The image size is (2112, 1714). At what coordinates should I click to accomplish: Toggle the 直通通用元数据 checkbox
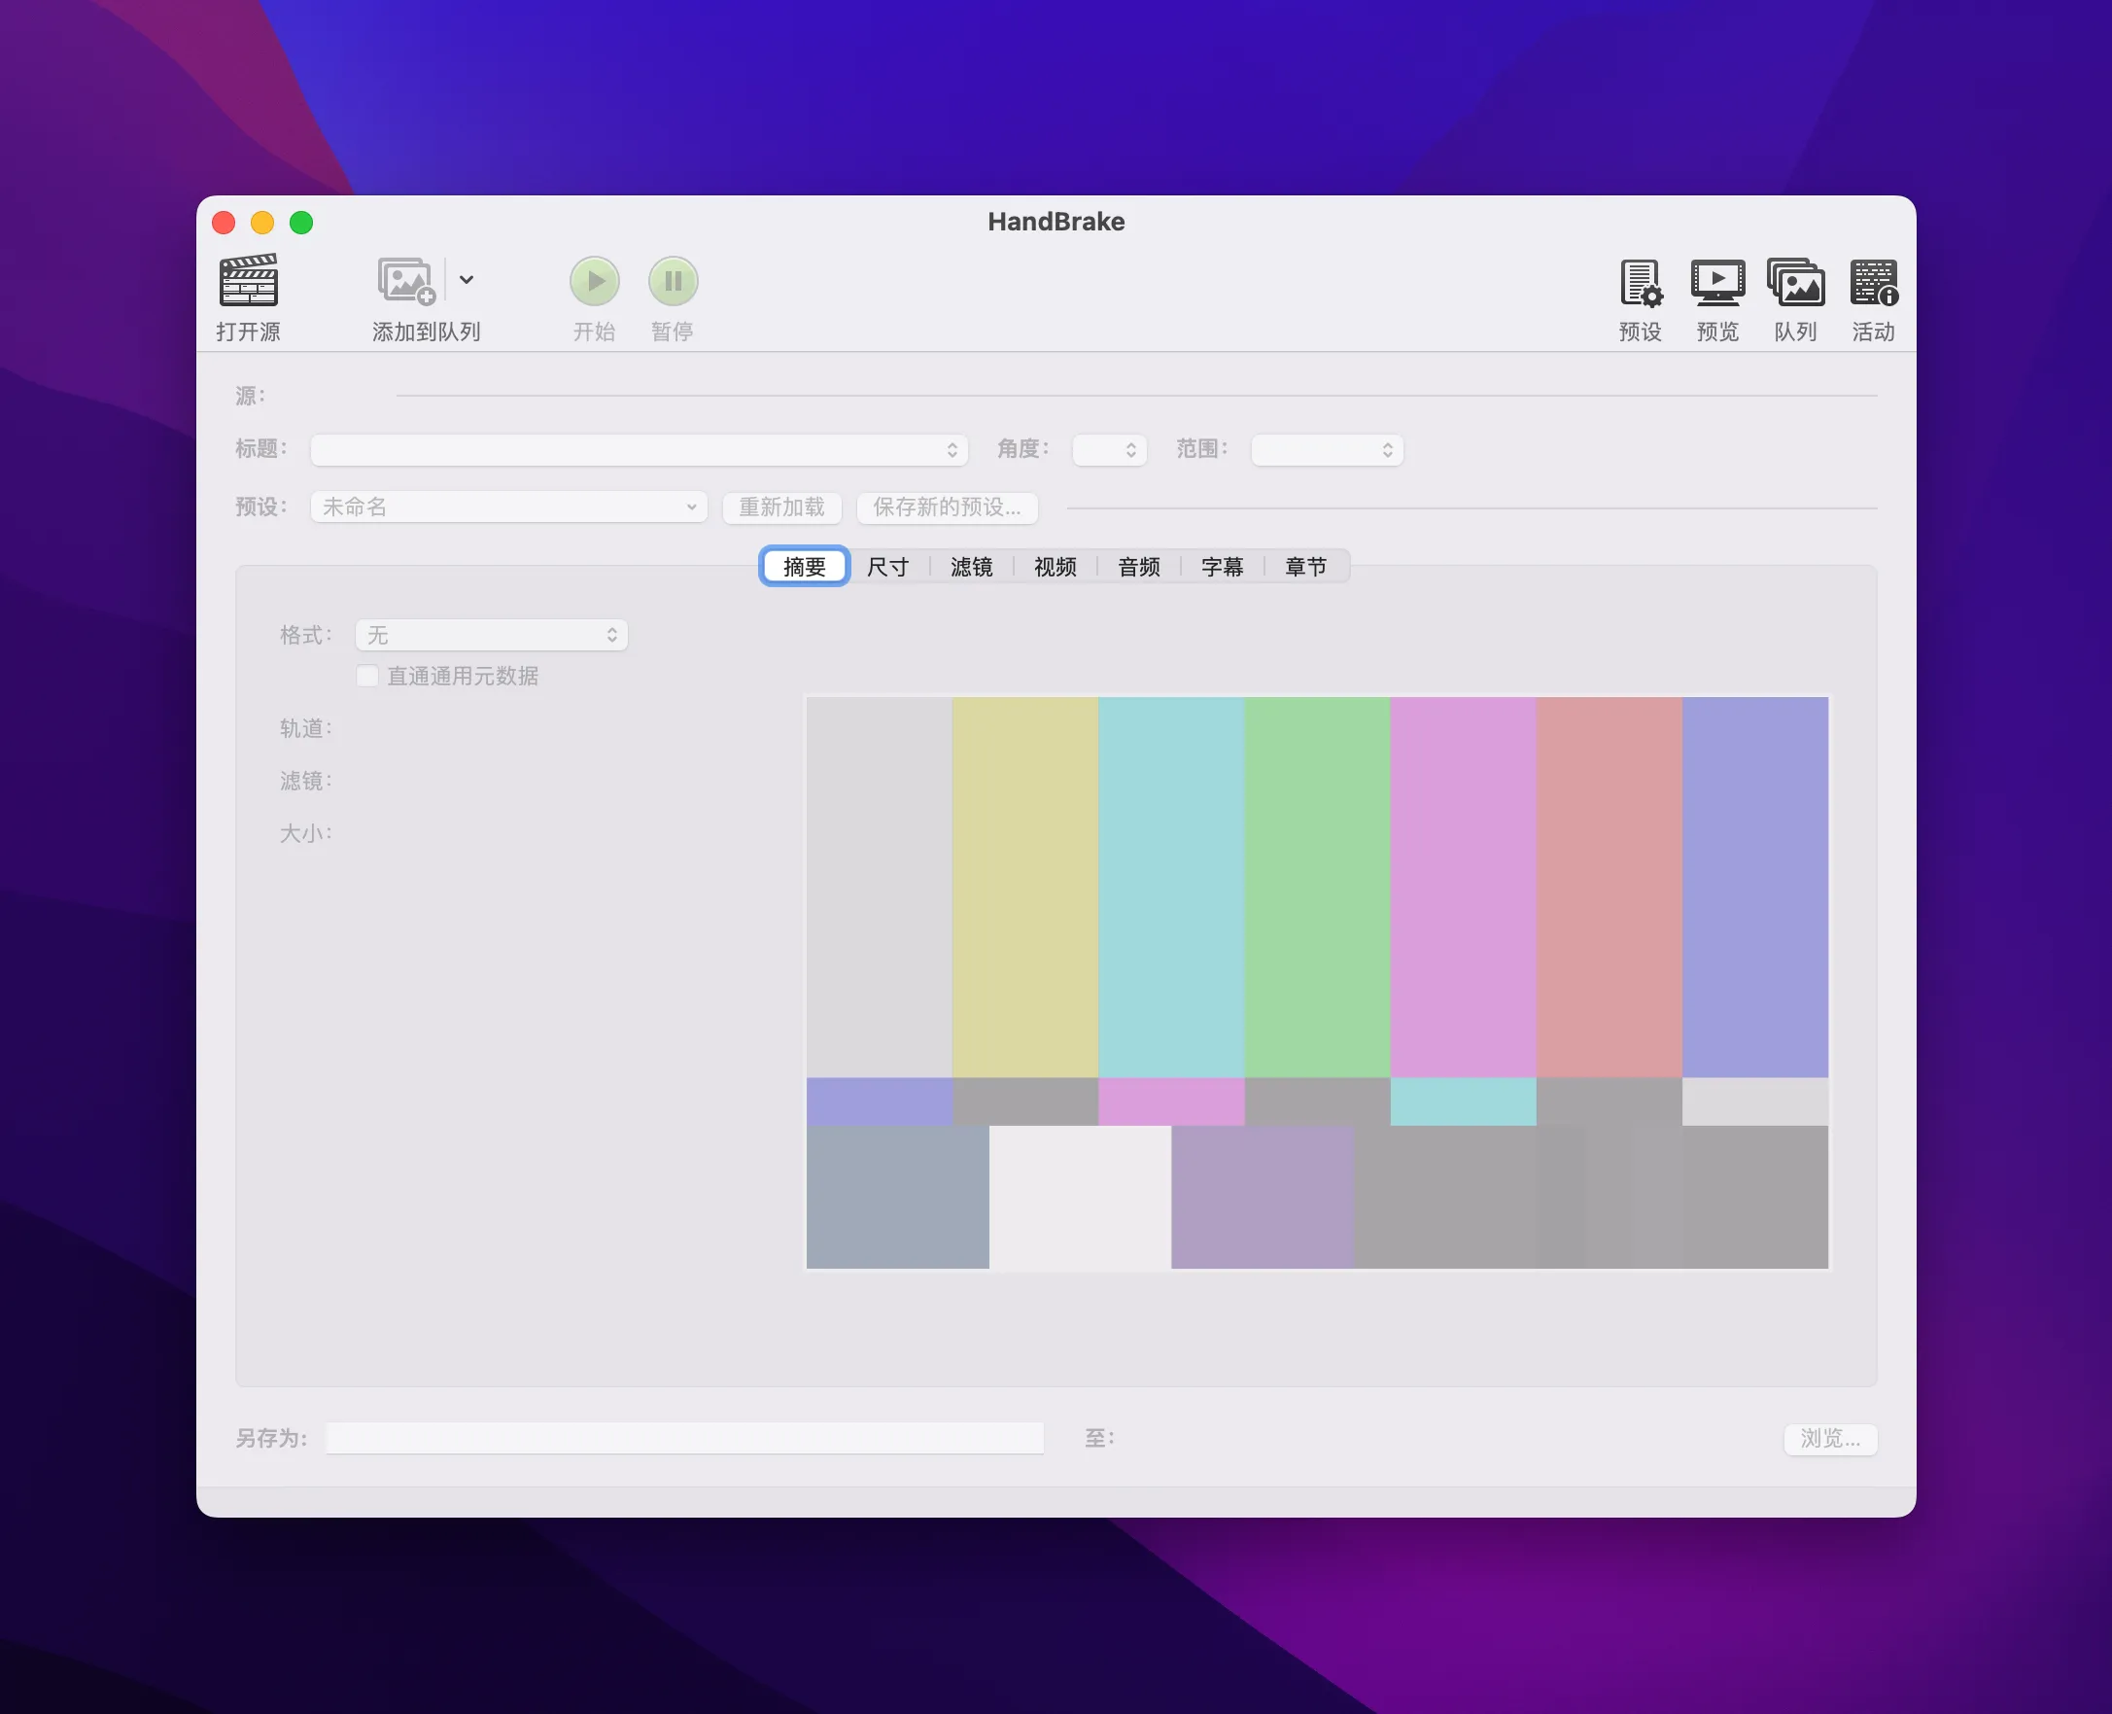click(367, 676)
